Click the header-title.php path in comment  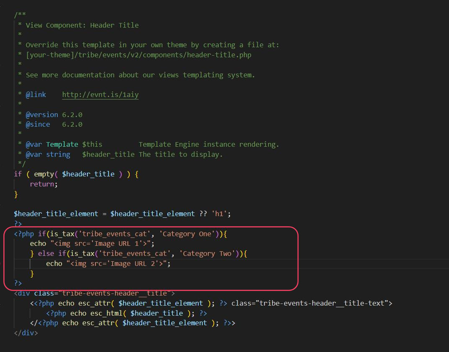pos(138,55)
